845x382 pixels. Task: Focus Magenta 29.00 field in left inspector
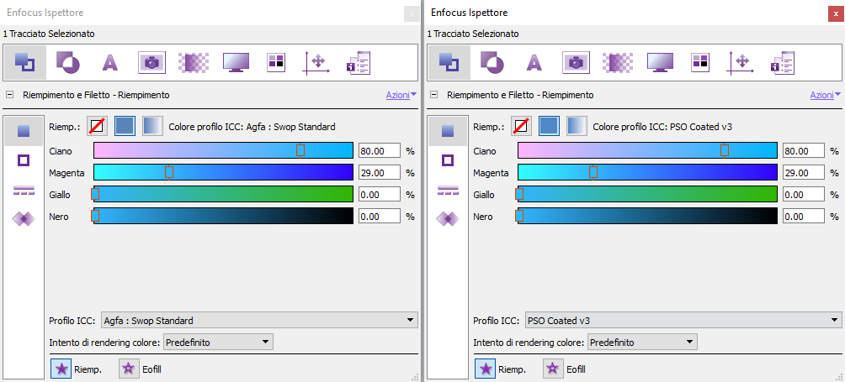pos(380,173)
